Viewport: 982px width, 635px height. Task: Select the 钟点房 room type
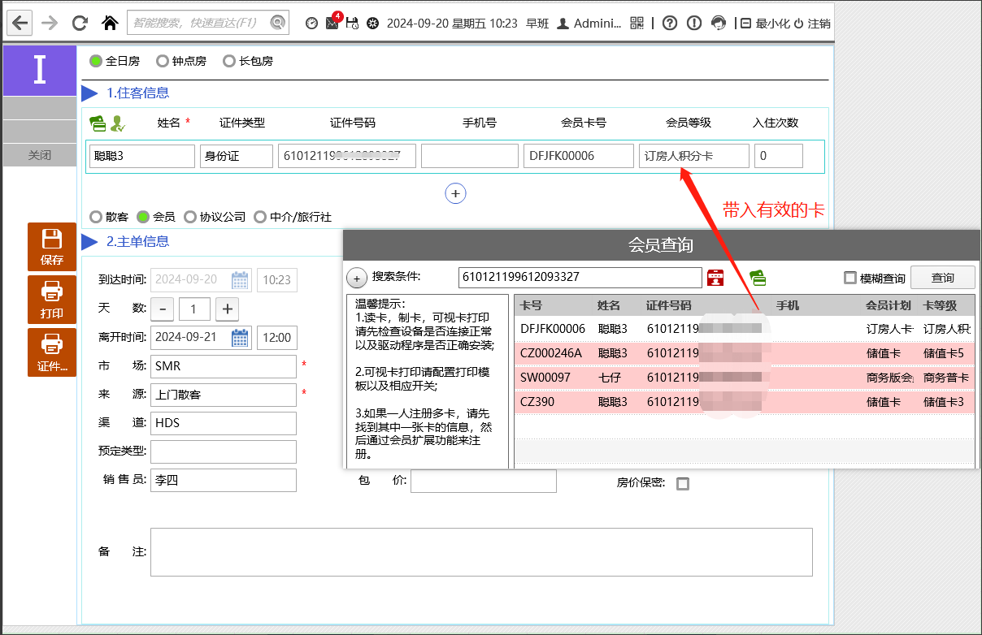(181, 61)
